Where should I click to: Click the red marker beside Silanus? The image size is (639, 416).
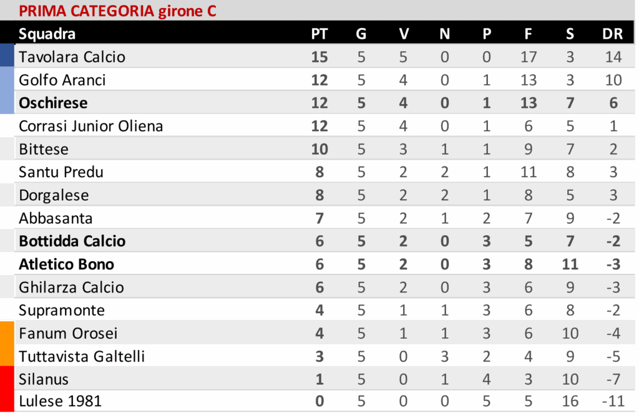pyautogui.click(x=7, y=378)
